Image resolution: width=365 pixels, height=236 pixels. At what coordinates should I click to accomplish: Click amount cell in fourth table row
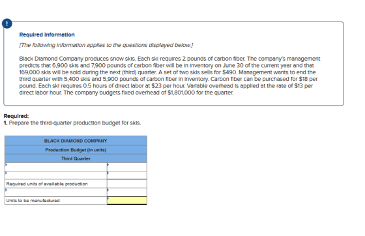click(127, 192)
